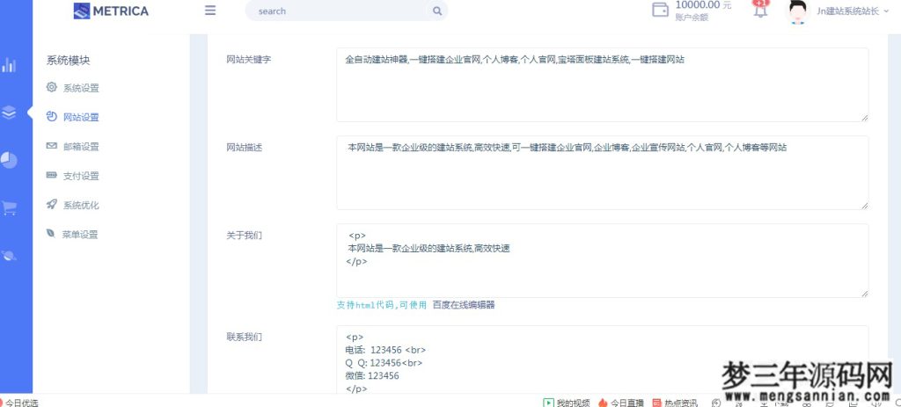Open the pie chart sidebar icon

click(9, 160)
